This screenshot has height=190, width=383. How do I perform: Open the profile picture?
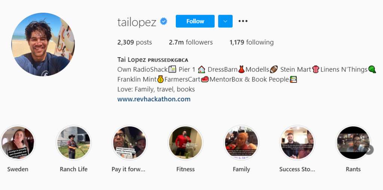(x=43, y=45)
